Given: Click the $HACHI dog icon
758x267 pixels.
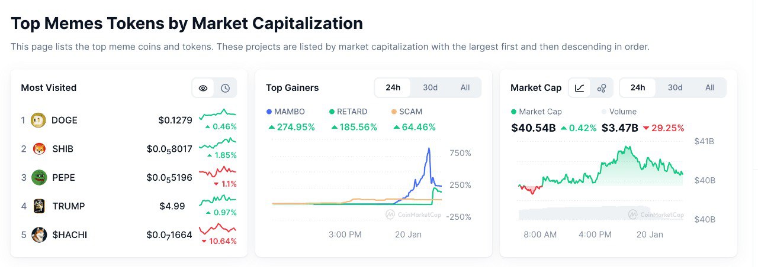Looking at the screenshot, I should click(x=38, y=235).
